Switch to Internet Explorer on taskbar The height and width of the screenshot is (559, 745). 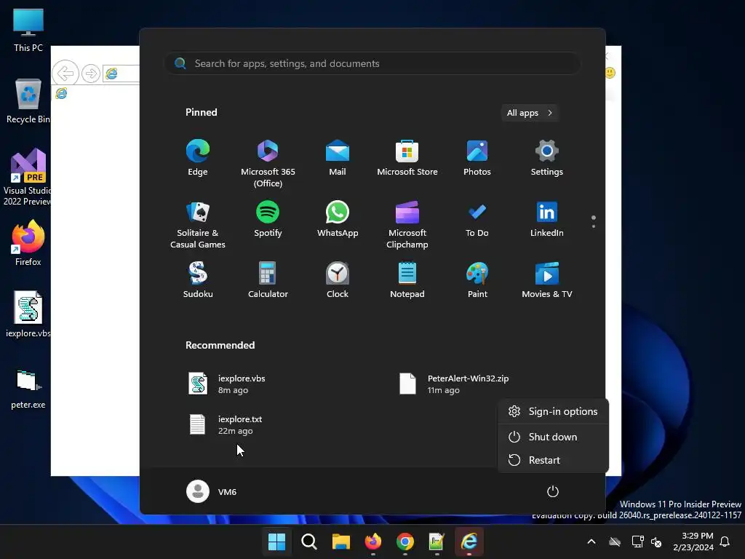pyautogui.click(x=469, y=542)
